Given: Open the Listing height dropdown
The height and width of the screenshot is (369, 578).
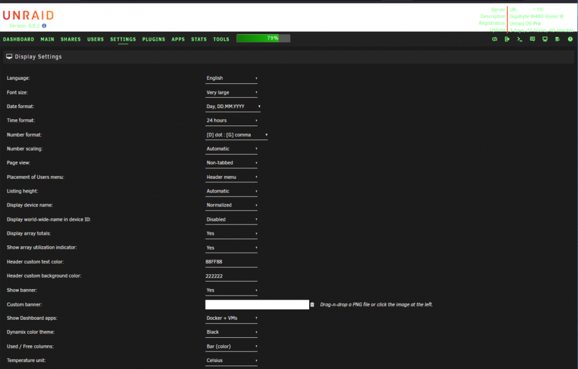Looking at the screenshot, I should (x=232, y=191).
